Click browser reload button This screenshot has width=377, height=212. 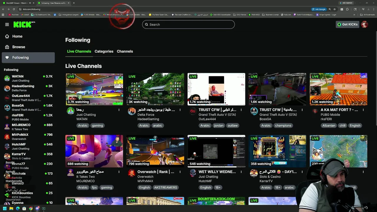click(14, 9)
